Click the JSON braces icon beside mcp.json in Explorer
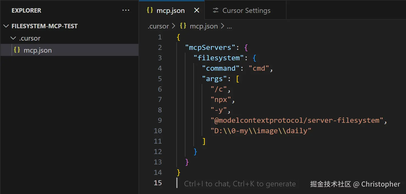 coord(17,50)
